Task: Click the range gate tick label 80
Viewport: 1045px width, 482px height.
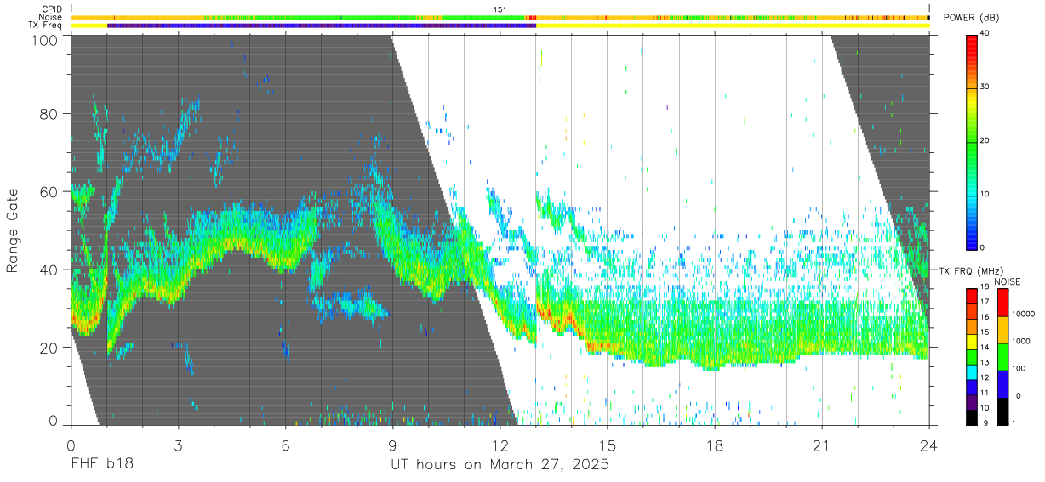Action: pos(49,114)
